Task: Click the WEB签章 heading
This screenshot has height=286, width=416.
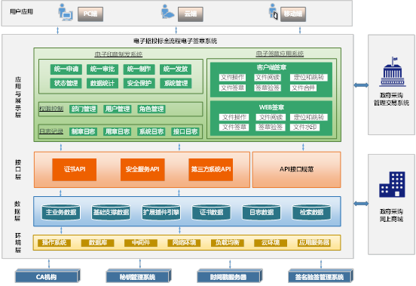Action: click(x=271, y=107)
